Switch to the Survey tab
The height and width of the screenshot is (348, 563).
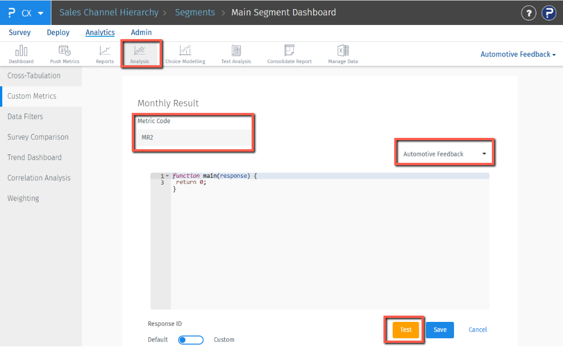pyautogui.click(x=20, y=32)
